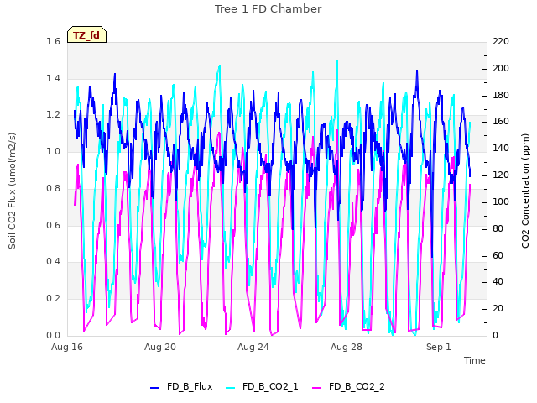
Task: Click the 0.0 left axis value
Action: [54, 335]
